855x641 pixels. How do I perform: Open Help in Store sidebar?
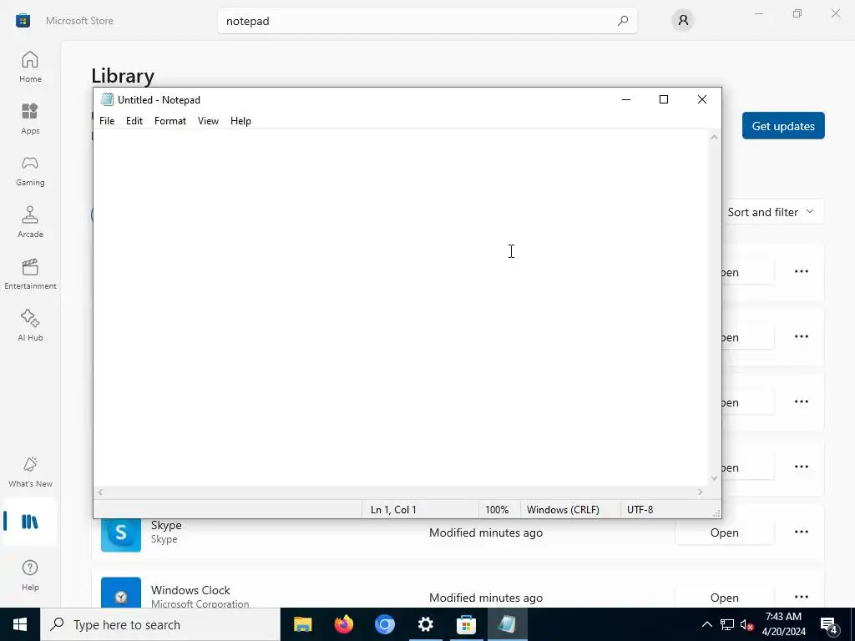tap(30, 576)
